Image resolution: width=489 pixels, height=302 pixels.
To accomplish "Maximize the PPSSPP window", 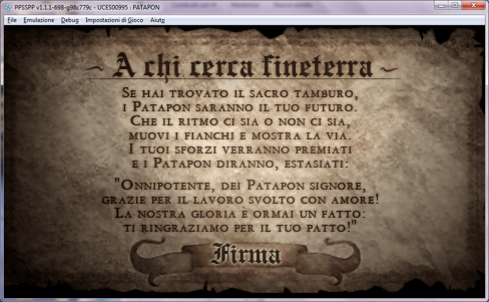I will [454, 5].
